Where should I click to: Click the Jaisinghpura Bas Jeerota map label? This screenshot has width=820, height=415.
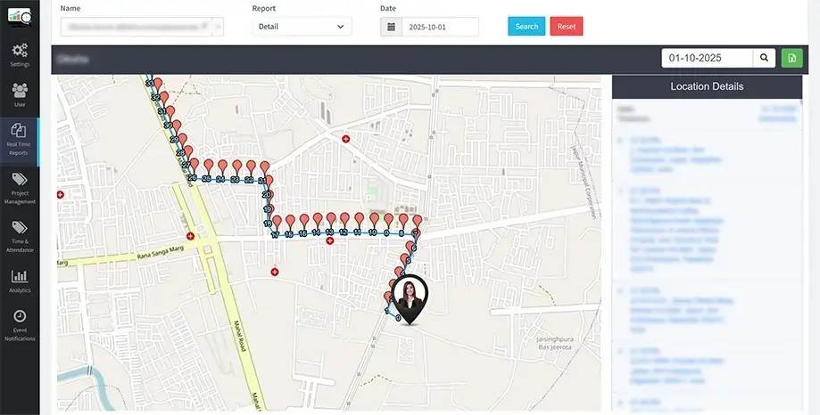[554, 343]
